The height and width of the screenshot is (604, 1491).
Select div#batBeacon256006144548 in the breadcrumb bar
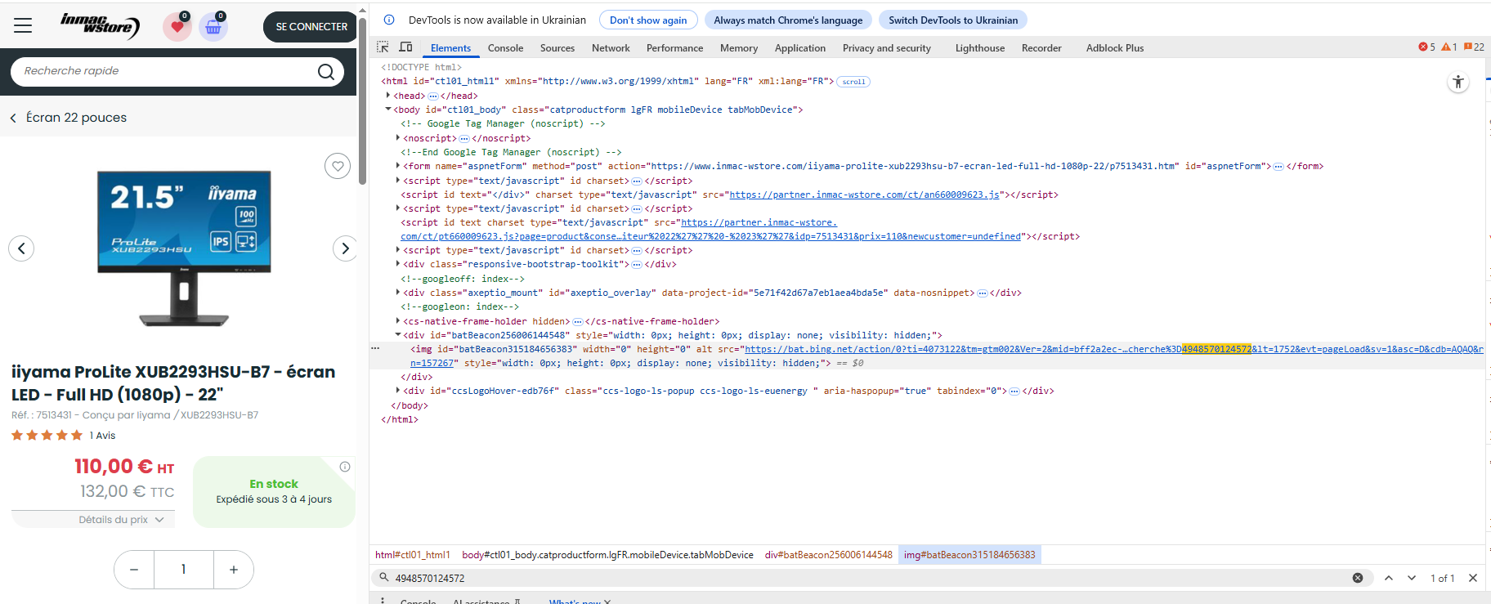click(829, 555)
